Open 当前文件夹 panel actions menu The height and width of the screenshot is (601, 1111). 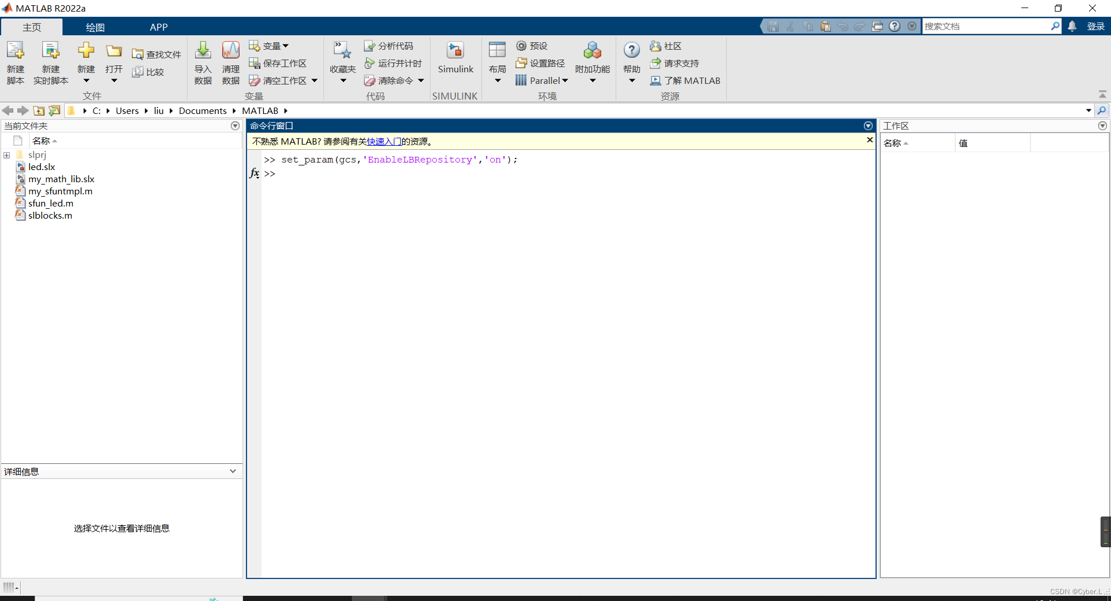point(235,126)
